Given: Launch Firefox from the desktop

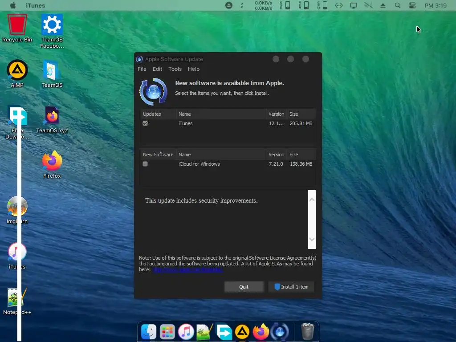Looking at the screenshot, I should (52, 160).
